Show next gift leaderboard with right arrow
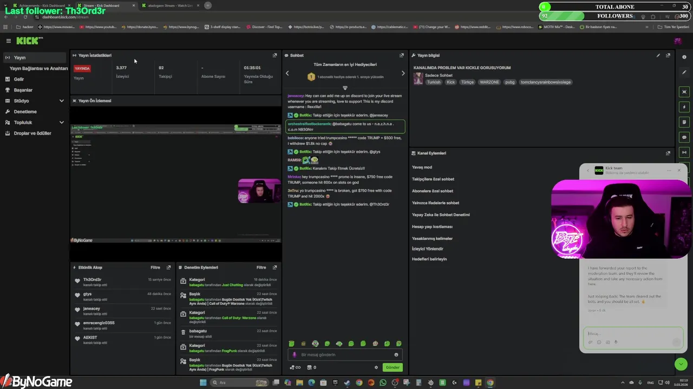Image resolution: width=693 pixels, height=389 pixels. click(x=403, y=73)
